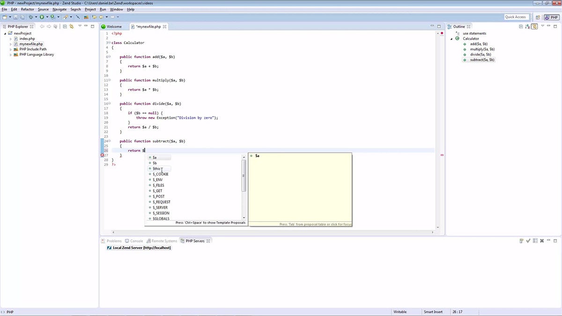Image resolution: width=562 pixels, height=316 pixels.
Task: Click the Open Perspective icon beside PHP
Action: click(538, 17)
